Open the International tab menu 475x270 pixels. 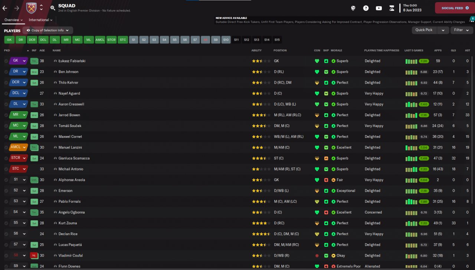coord(40,20)
